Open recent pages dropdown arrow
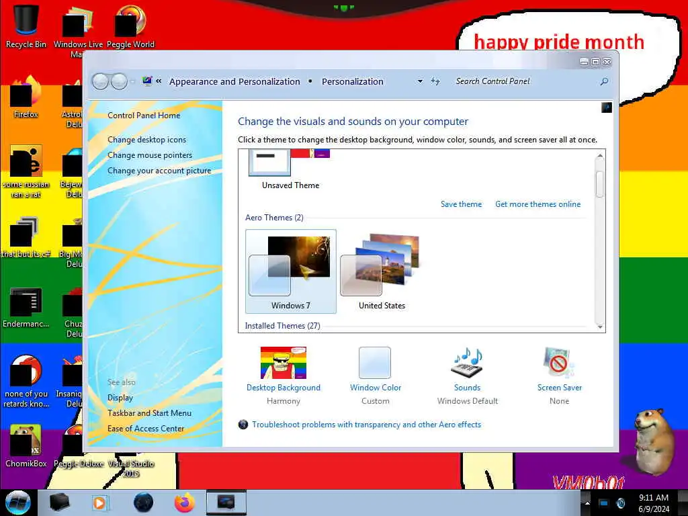The height and width of the screenshot is (516, 688). point(132,81)
